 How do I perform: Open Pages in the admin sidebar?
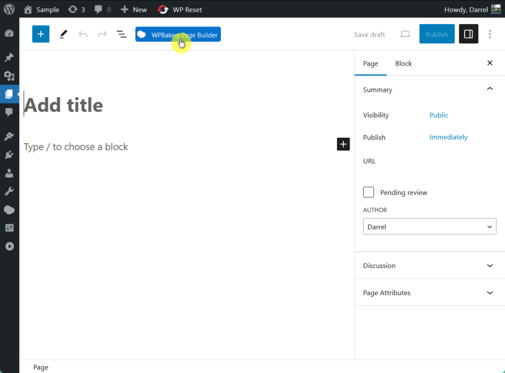click(x=9, y=94)
